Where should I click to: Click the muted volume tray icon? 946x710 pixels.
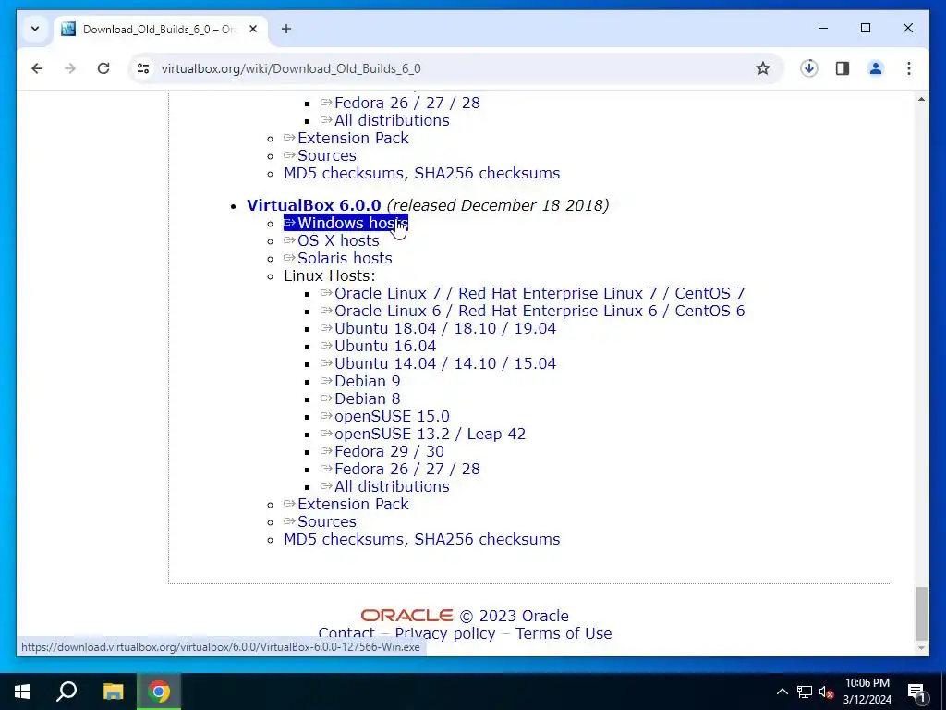pos(826,692)
